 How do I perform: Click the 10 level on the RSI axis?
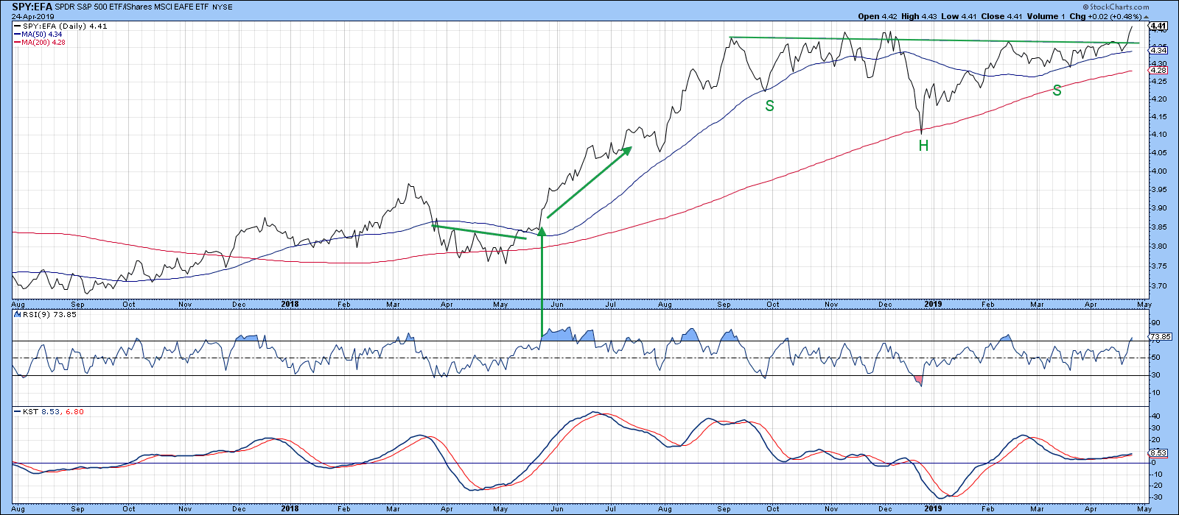1155,393
